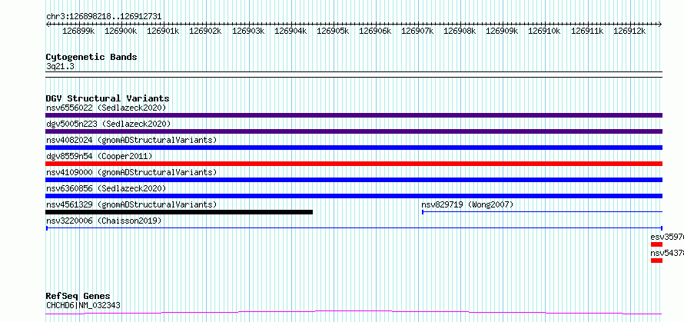Click the DGV Structural Variants track title
This screenshot has width=684, height=322.
pyautogui.click(x=108, y=98)
